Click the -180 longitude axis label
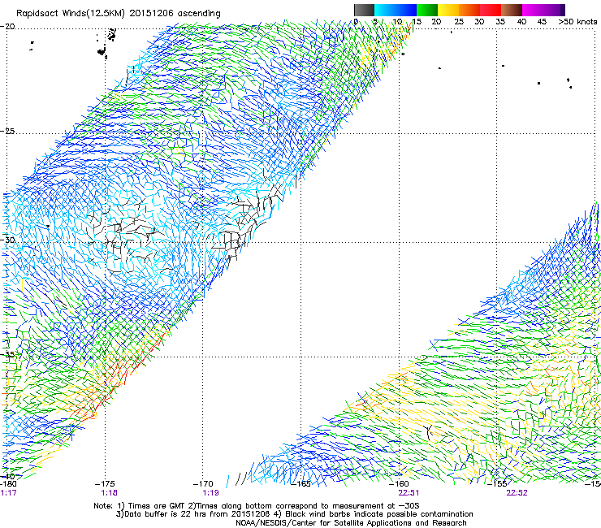This screenshot has height=528, width=601. click(x=8, y=484)
